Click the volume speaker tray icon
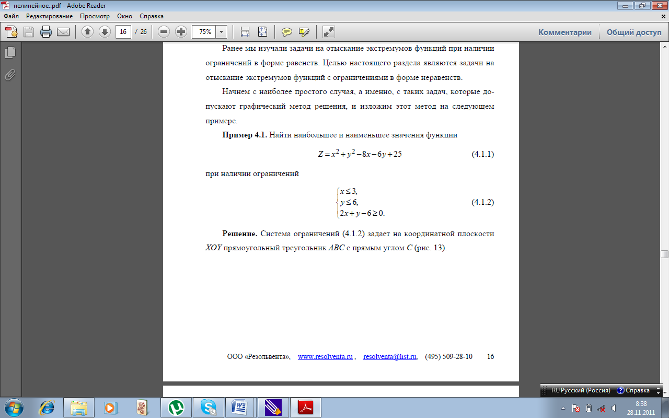 (x=614, y=408)
